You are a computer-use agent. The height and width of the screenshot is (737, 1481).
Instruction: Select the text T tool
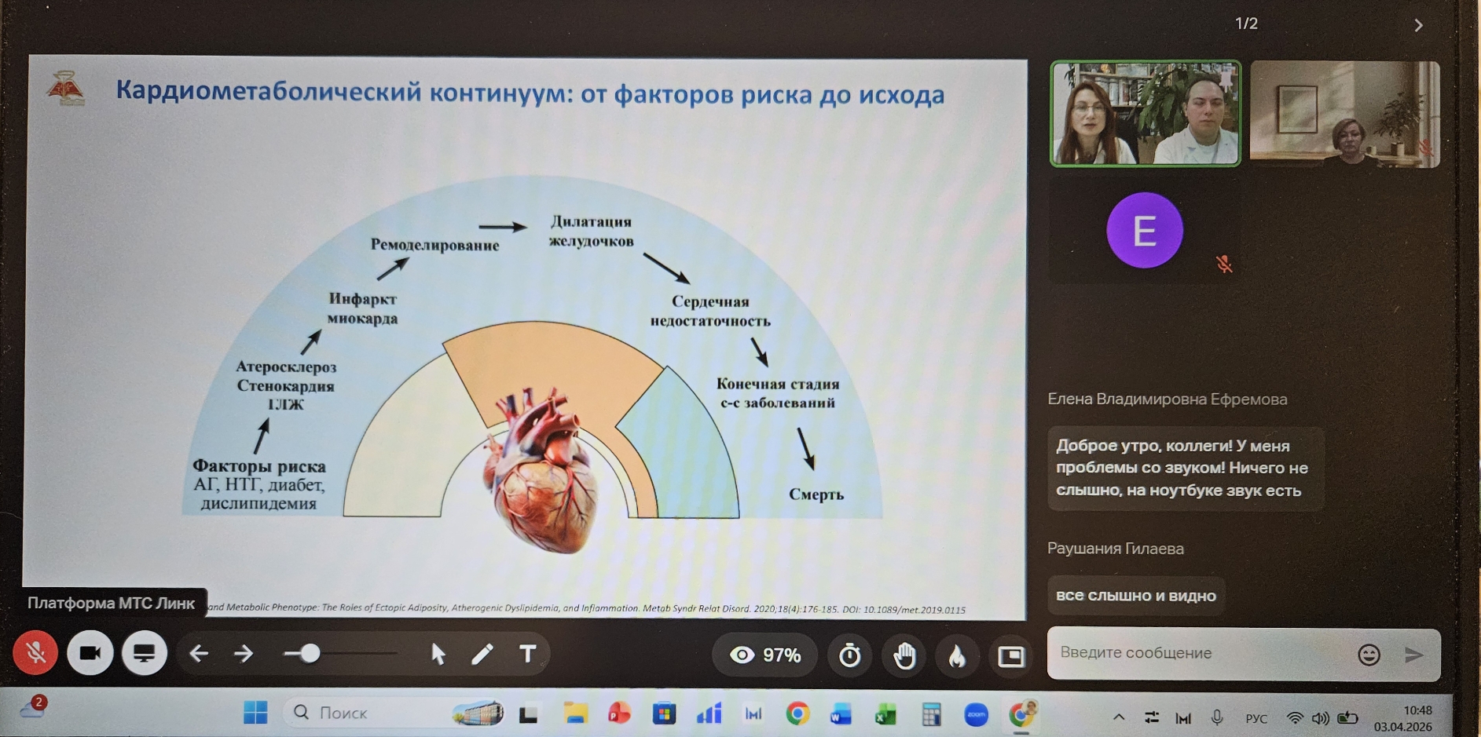click(528, 654)
